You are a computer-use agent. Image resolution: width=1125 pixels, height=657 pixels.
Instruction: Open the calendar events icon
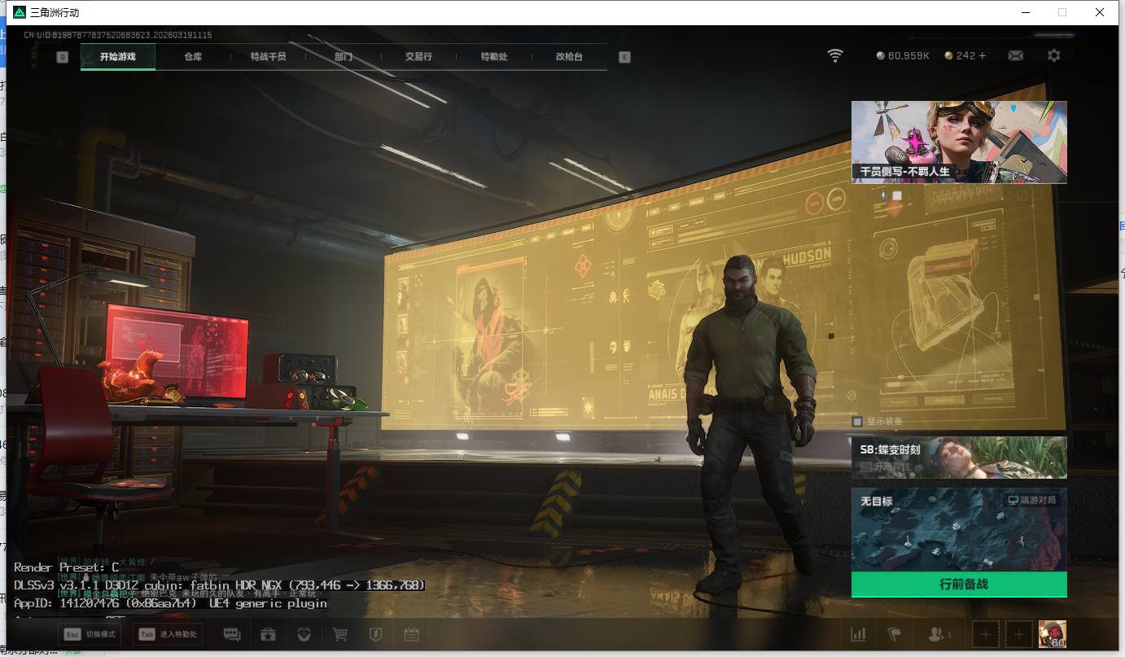coord(412,634)
